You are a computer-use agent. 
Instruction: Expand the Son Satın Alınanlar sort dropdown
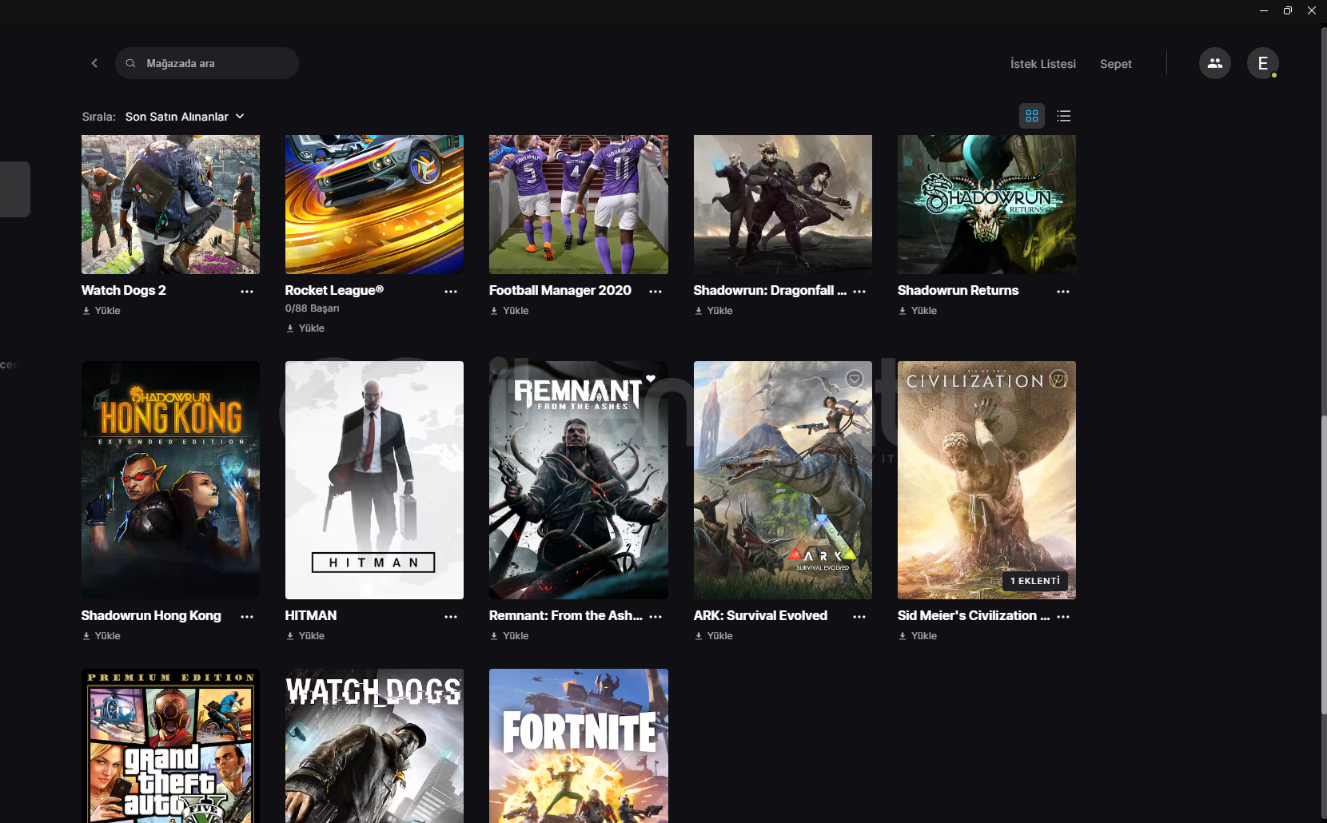point(185,117)
